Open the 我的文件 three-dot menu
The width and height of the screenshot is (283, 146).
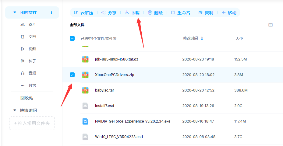(x=51, y=12)
